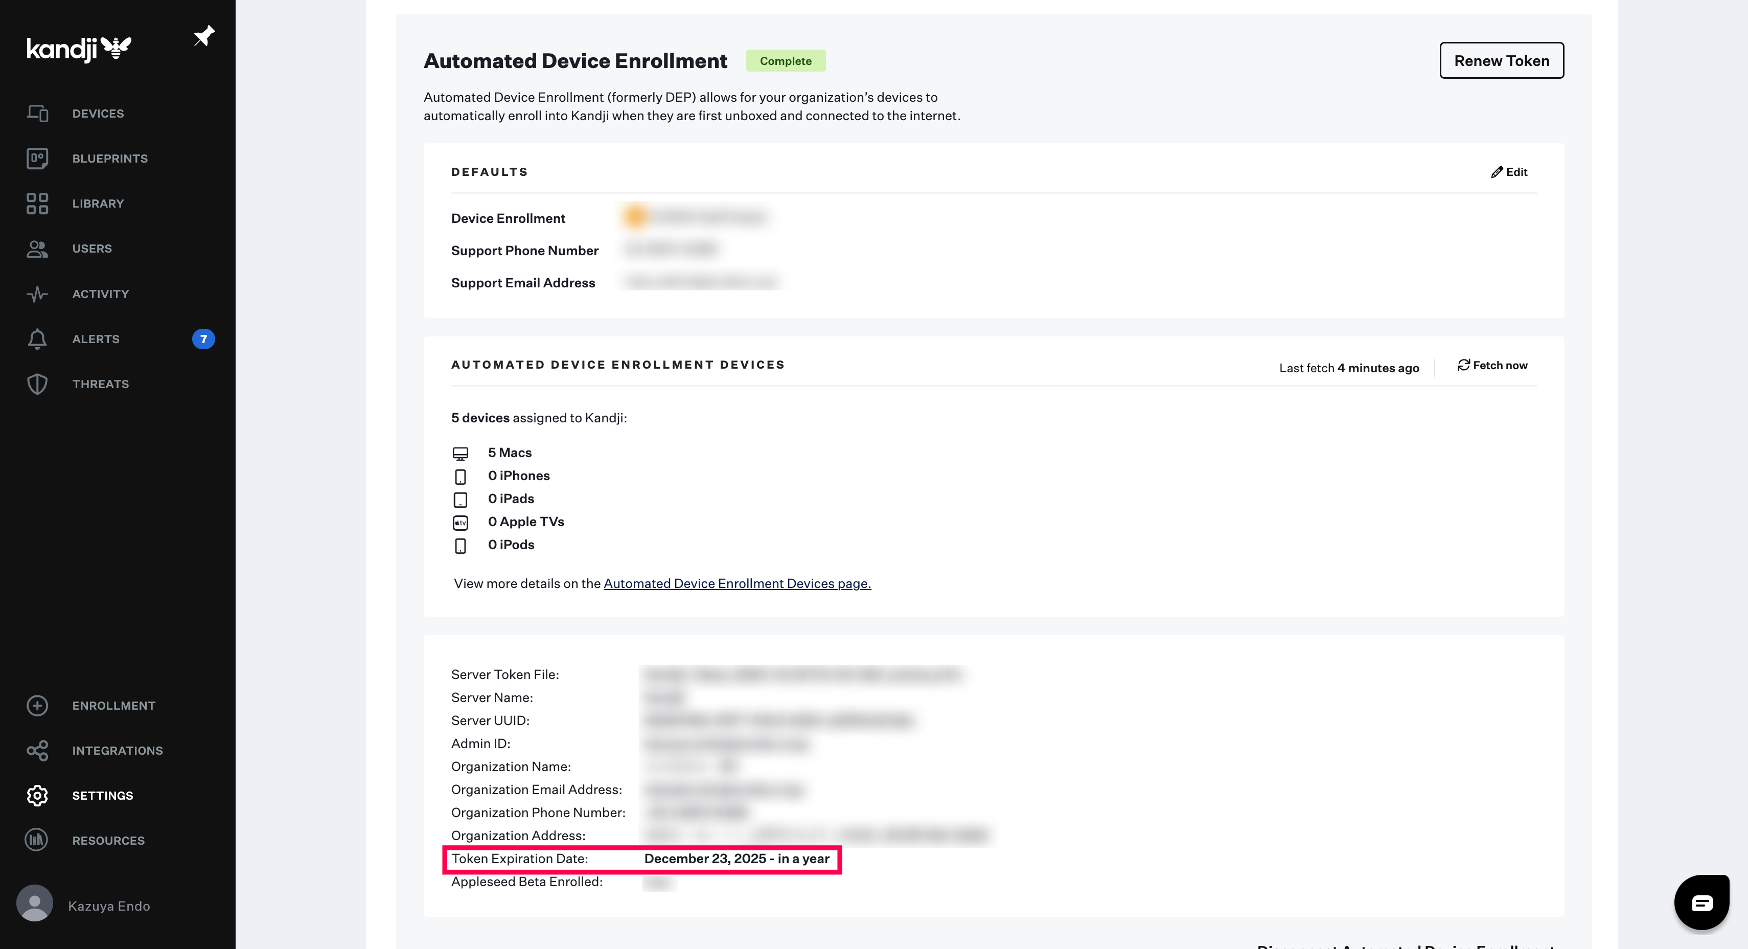
Task: Click the Device Enrollment label
Action: pyautogui.click(x=508, y=218)
